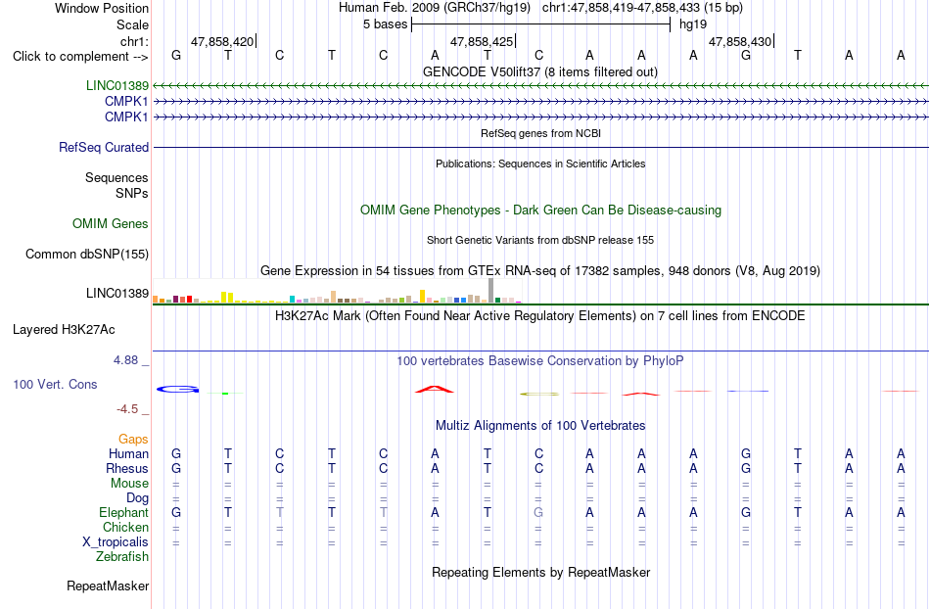930x609 pixels.
Task: Click '100 vertebrates Basewise Conservation by PhyloP' title
Action: [540, 360]
